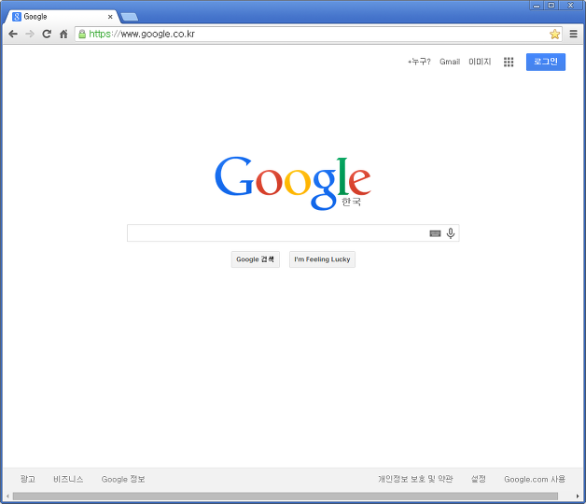Close the Google tab
Image resolution: width=586 pixels, height=504 pixels.
(x=110, y=17)
